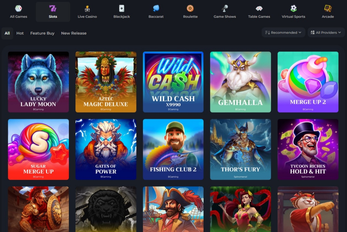347x232 pixels.
Task: Open Thor's Fury slot
Action: coord(240,149)
